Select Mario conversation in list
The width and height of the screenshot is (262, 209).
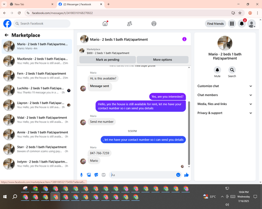tap(37, 47)
